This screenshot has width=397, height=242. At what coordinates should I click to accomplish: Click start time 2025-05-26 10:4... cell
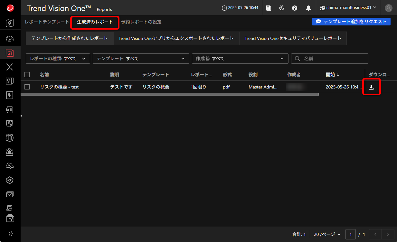(x=344, y=87)
